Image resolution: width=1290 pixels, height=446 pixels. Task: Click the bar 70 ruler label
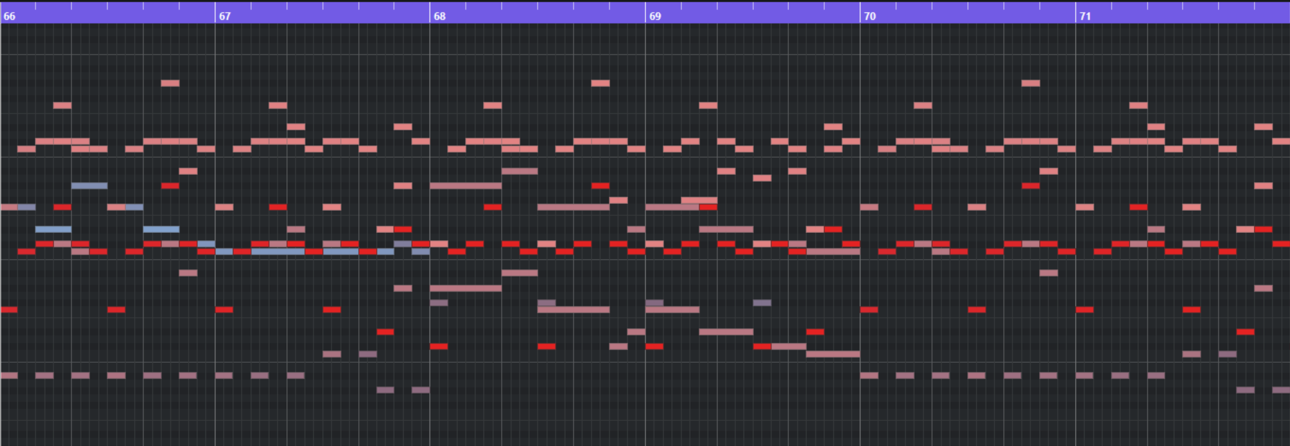click(870, 17)
